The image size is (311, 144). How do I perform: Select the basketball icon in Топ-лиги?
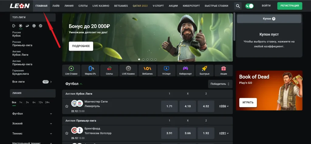40,26
